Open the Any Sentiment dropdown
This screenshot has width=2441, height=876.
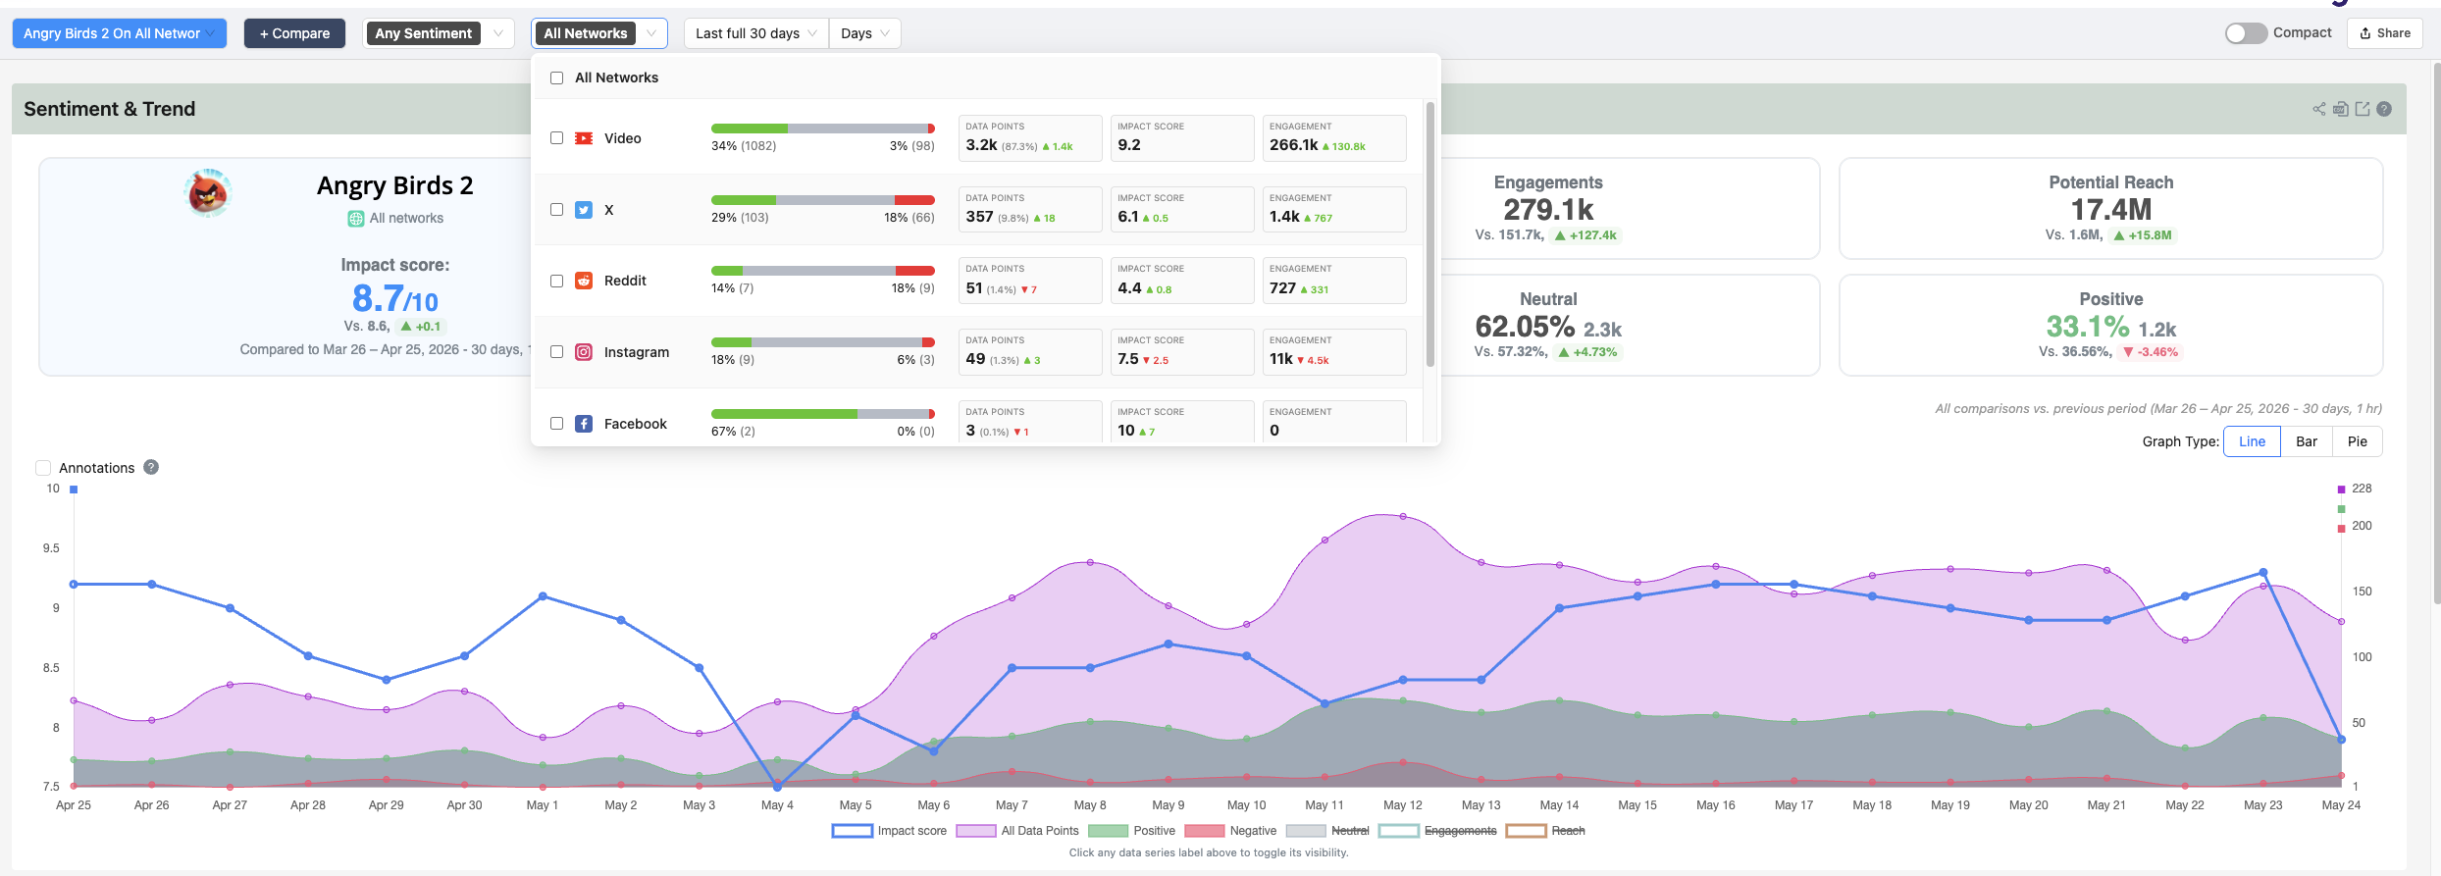point(439,33)
